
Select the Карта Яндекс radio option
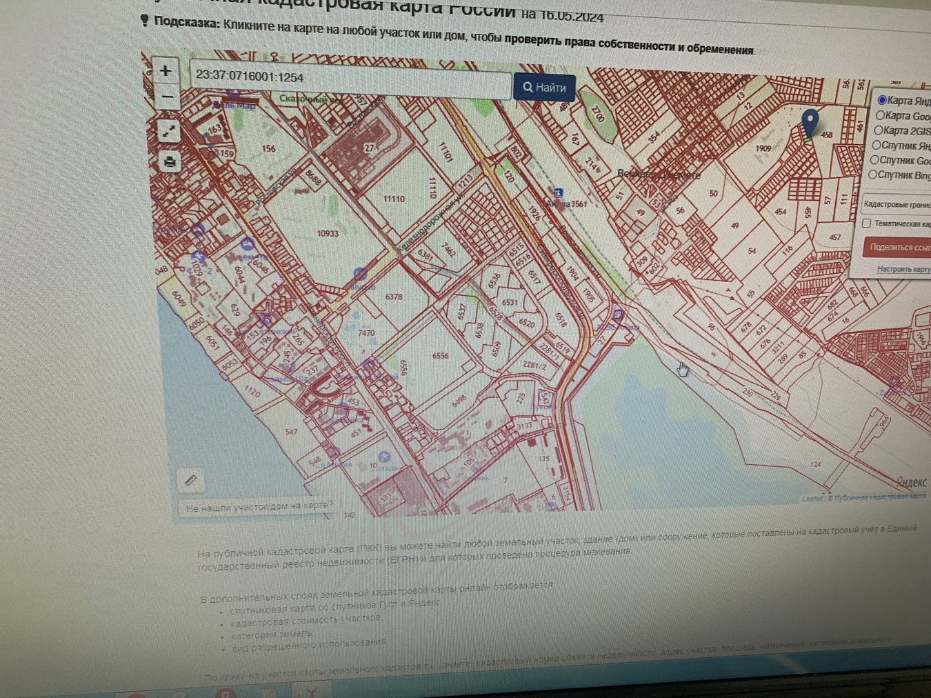coord(881,100)
